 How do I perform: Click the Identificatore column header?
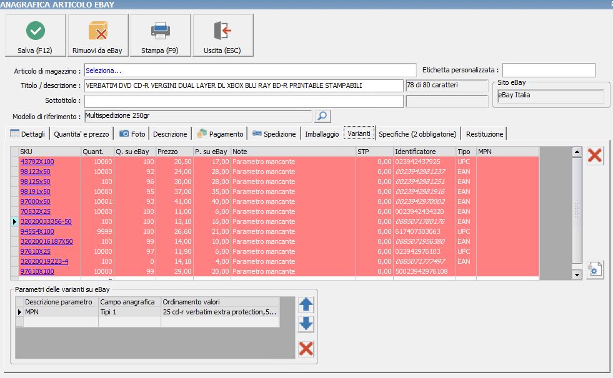click(x=424, y=152)
